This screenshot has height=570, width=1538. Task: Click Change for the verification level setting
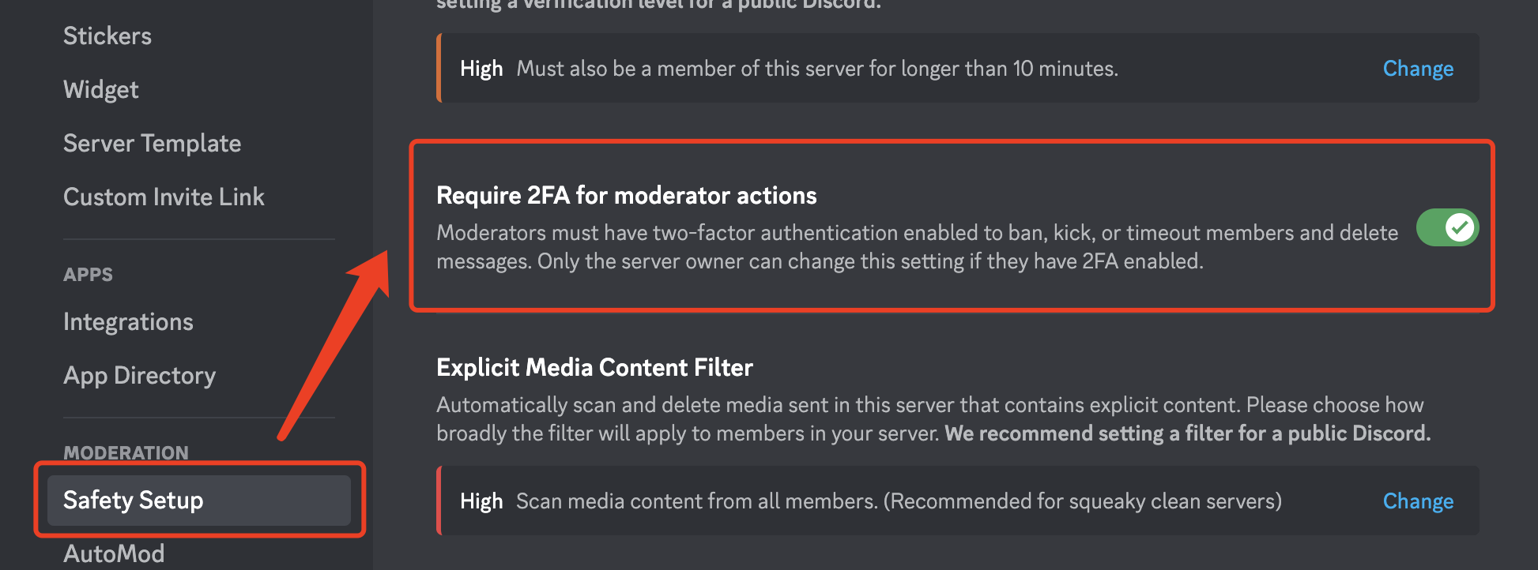pyautogui.click(x=1418, y=69)
